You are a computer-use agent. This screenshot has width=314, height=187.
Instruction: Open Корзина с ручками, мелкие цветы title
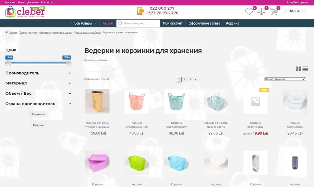point(216,125)
